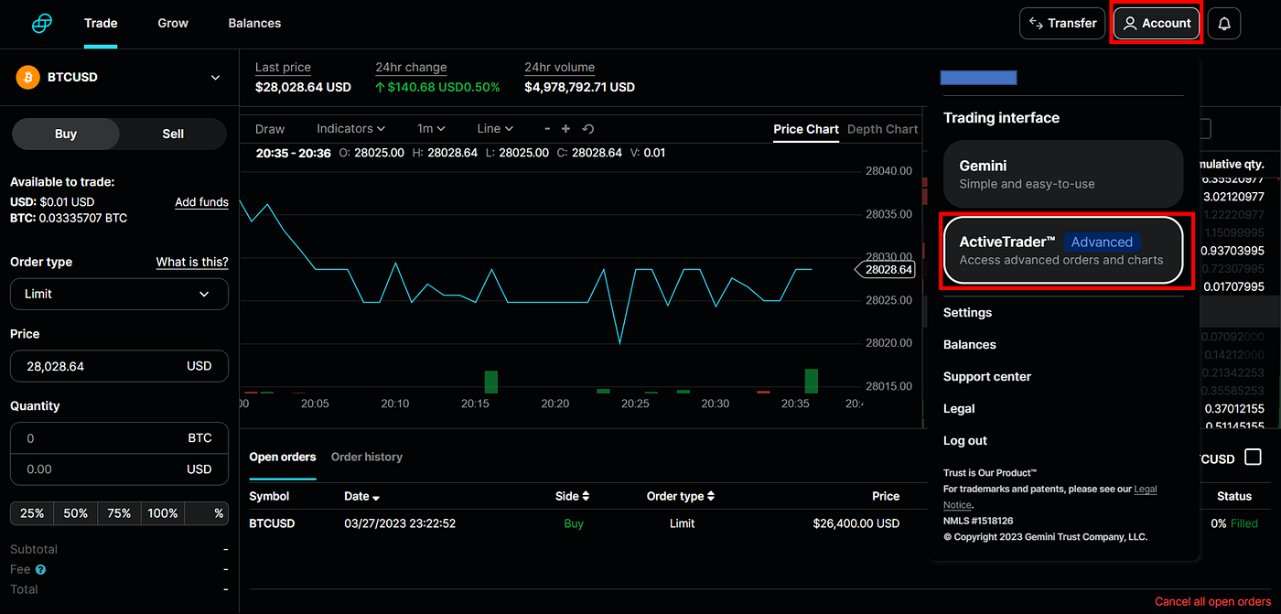
Task: Click Cancel all open orders
Action: point(1212,601)
